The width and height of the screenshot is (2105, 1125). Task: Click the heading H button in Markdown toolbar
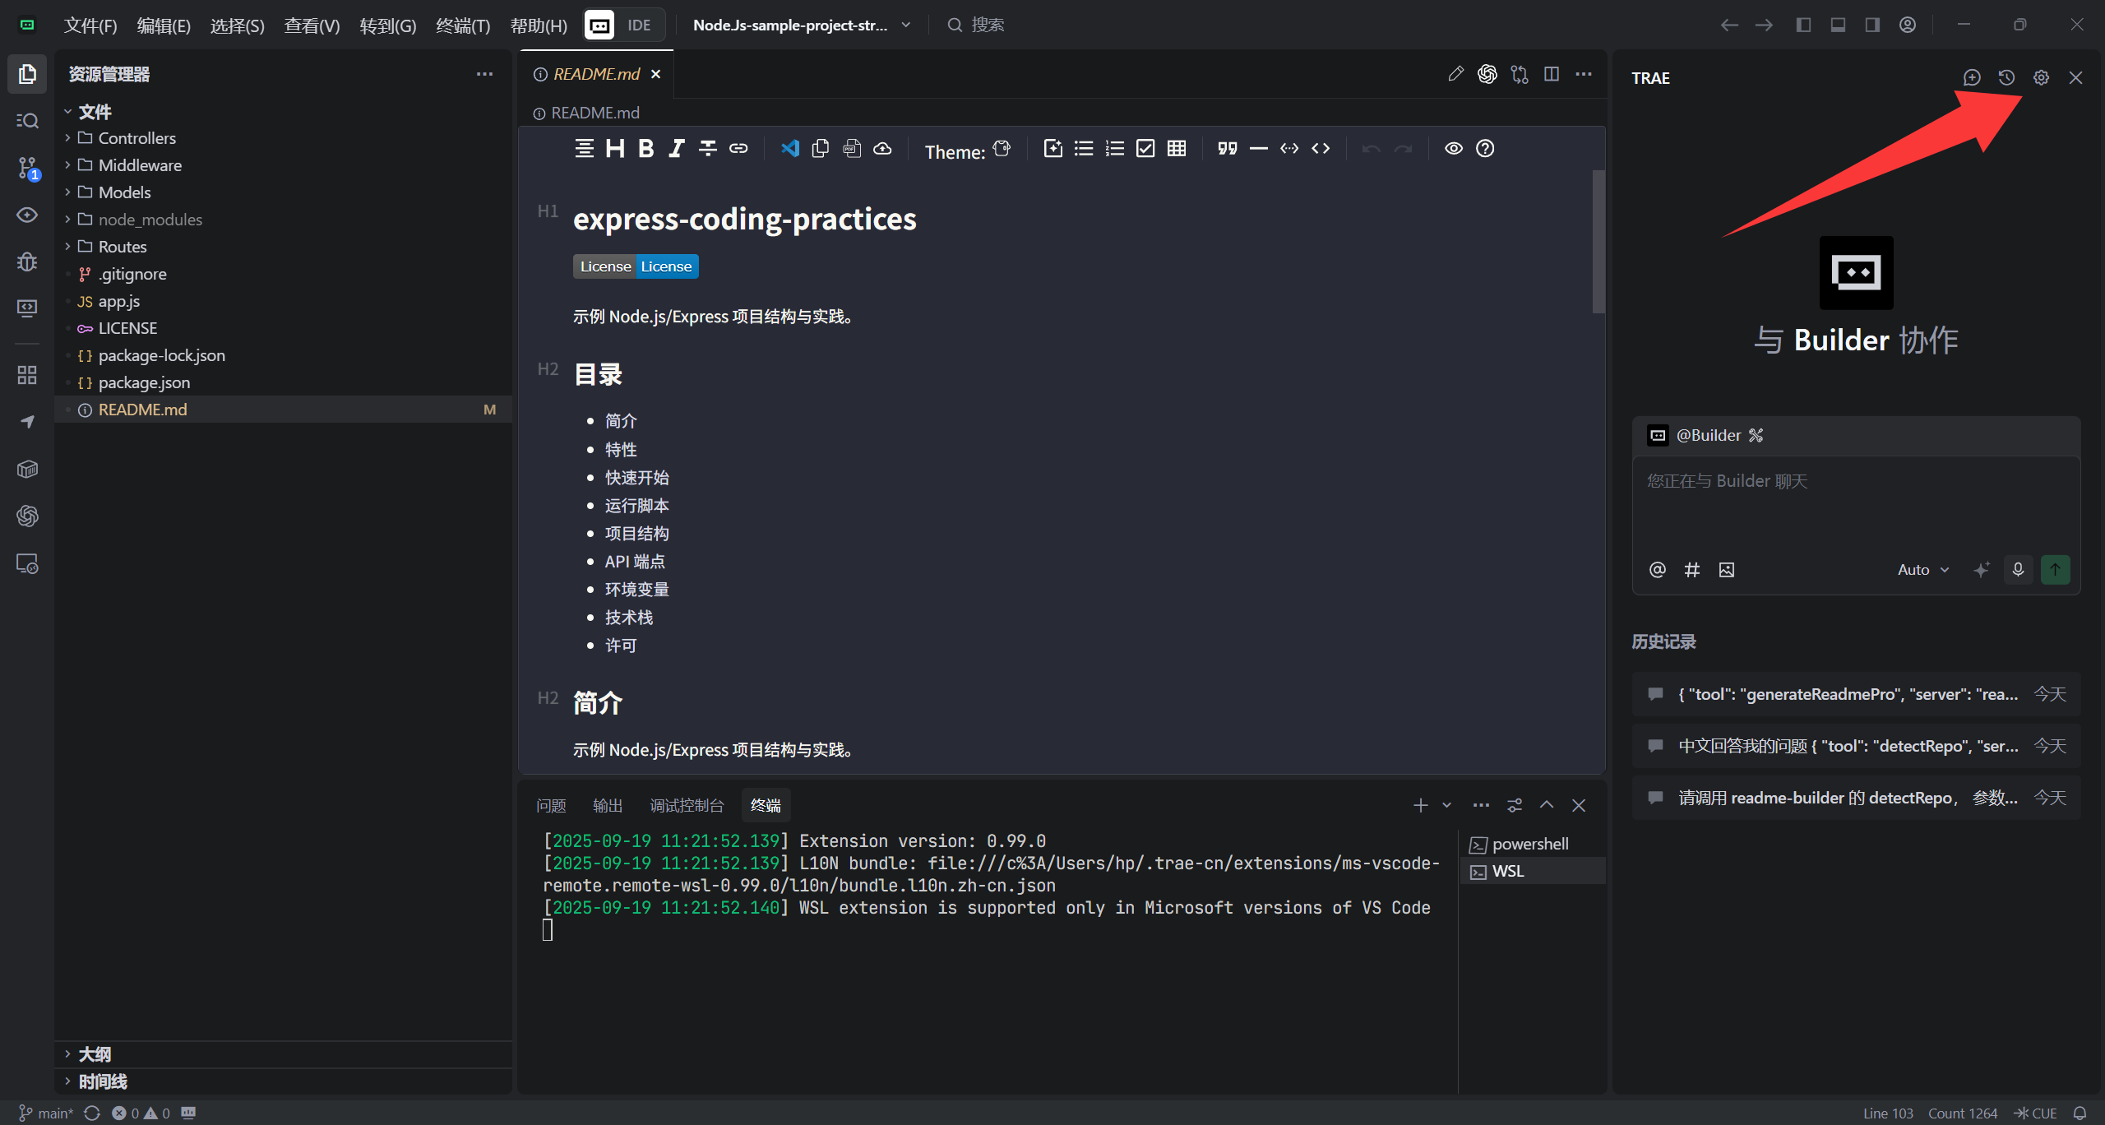point(615,148)
